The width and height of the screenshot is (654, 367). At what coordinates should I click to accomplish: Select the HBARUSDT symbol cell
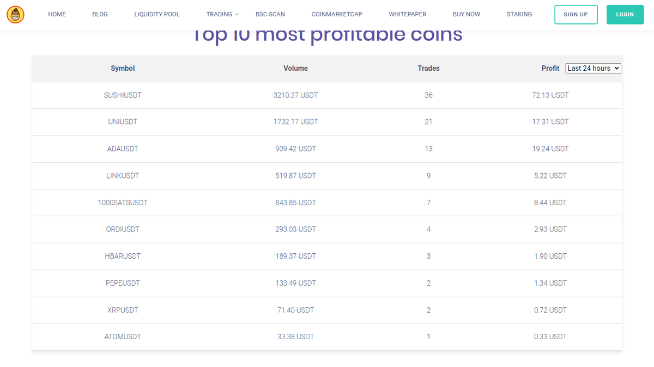click(x=123, y=256)
